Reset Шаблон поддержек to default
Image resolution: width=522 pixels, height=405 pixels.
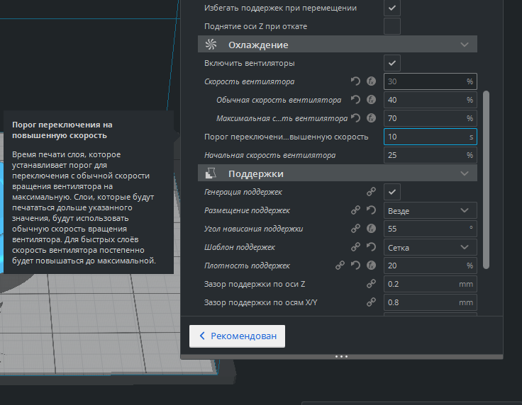click(x=371, y=247)
